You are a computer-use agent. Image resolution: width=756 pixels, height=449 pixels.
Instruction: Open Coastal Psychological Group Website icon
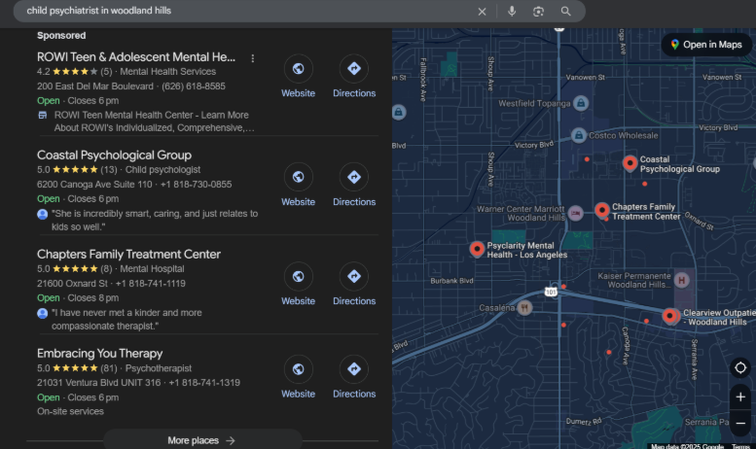[x=298, y=177]
